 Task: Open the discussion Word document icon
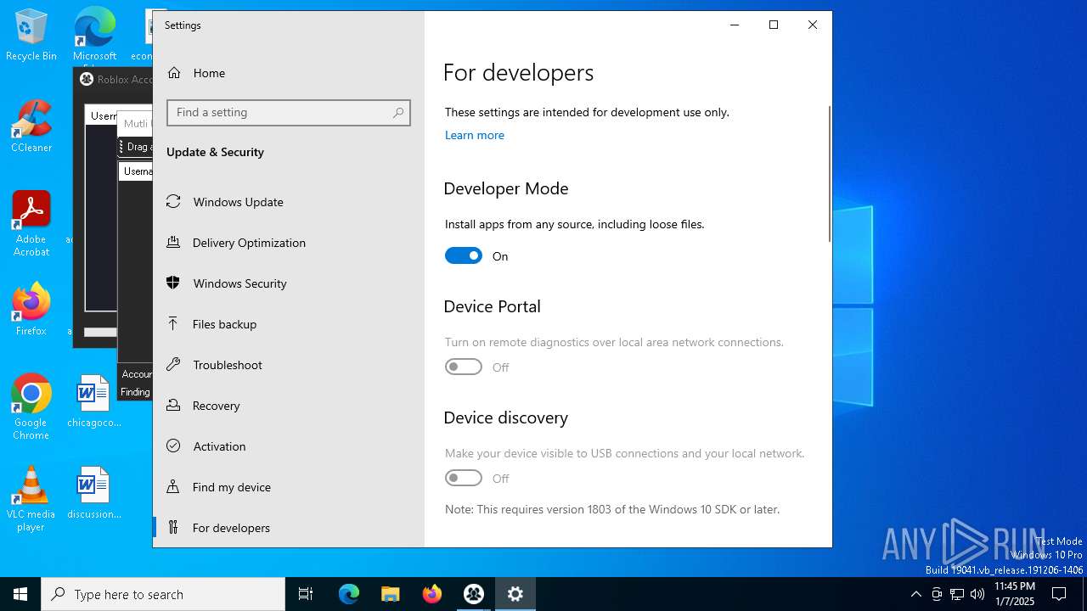pos(93,492)
